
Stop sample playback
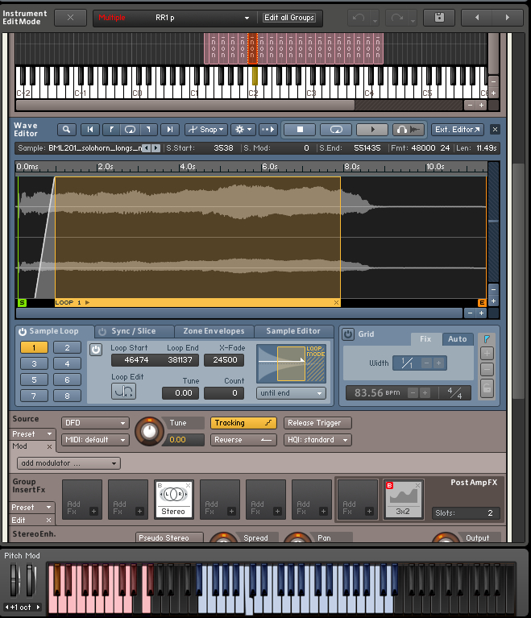[x=300, y=129]
